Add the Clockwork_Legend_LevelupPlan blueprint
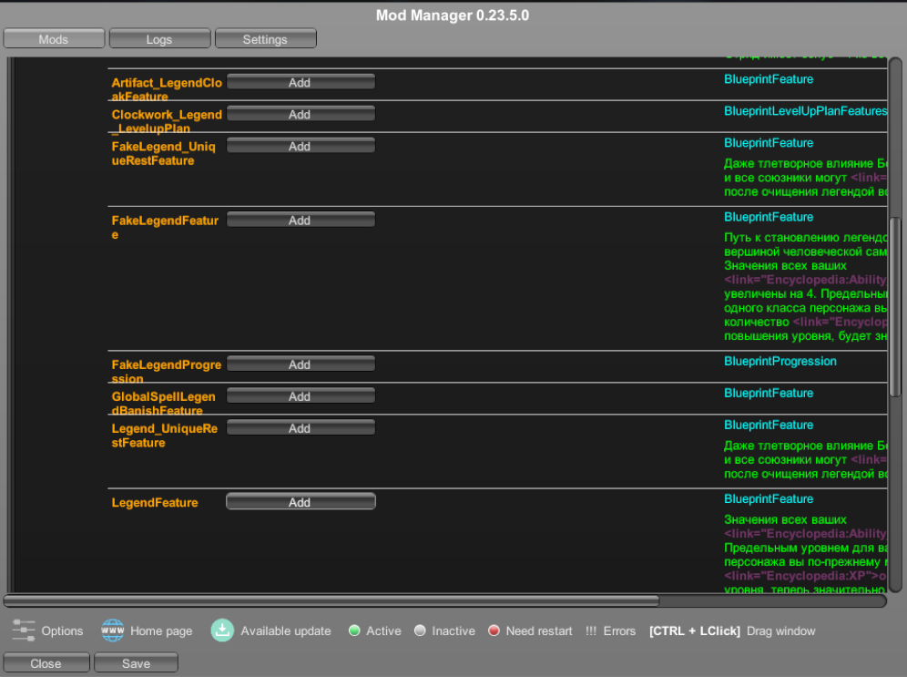Viewport: 907px width, 677px height. [x=301, y=114]
